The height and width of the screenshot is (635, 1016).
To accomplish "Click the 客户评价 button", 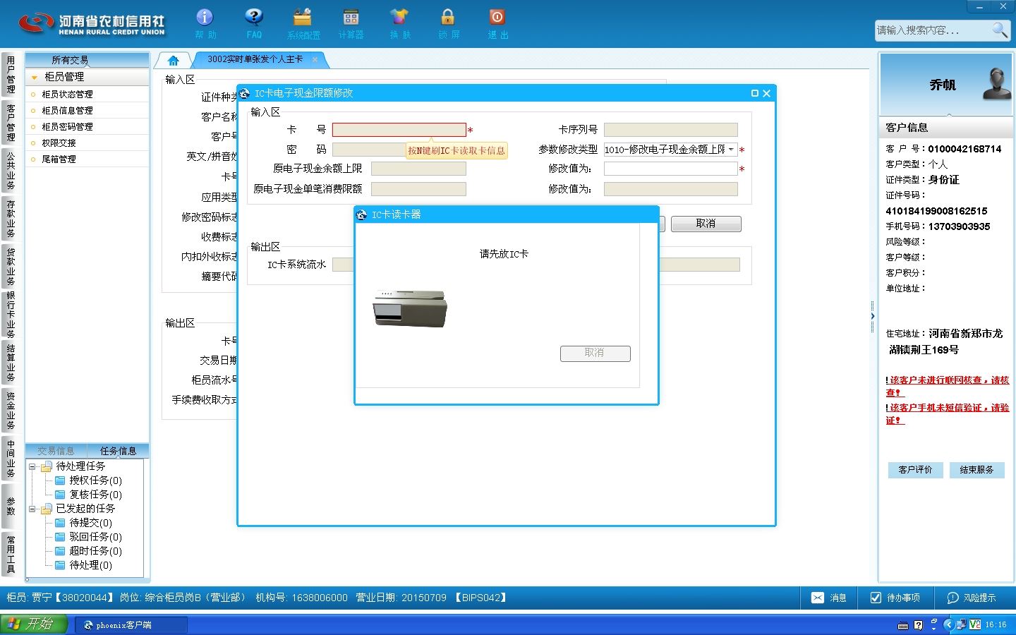I will [915, 470].
